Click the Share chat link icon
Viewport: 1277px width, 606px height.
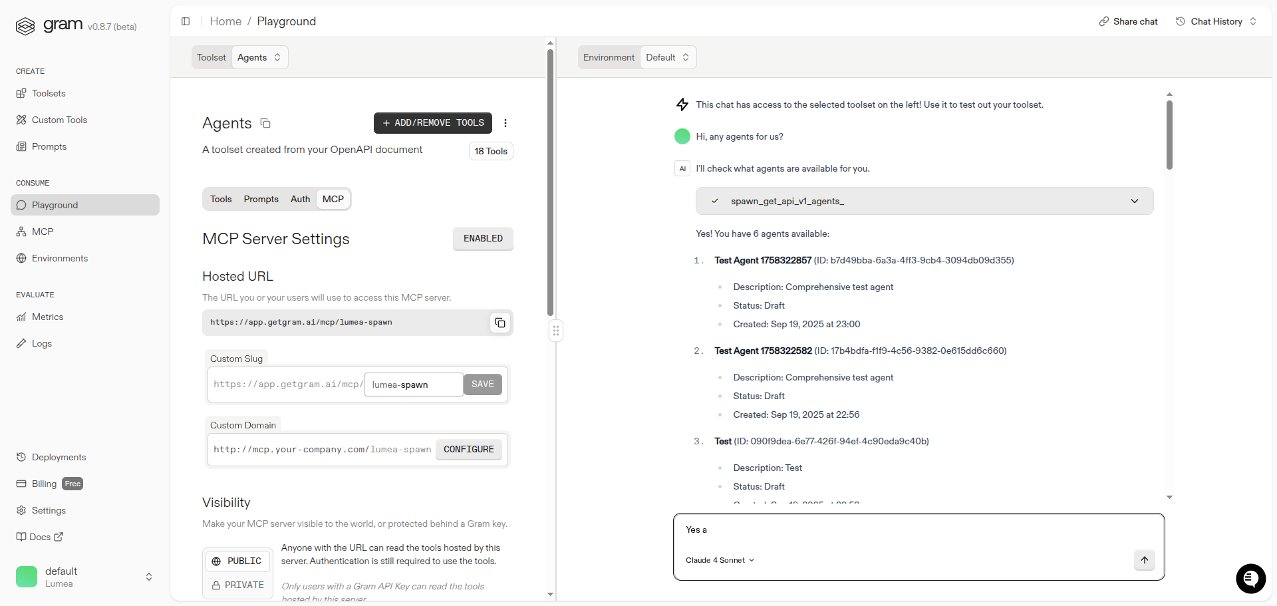1104,21
